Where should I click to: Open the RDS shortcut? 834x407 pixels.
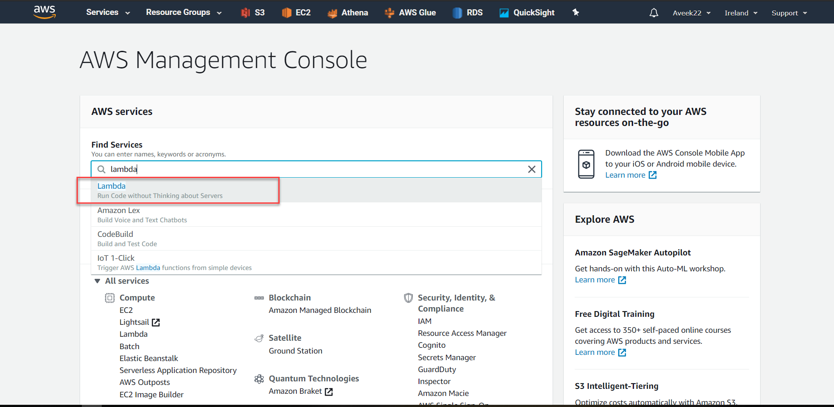[468, 13]
